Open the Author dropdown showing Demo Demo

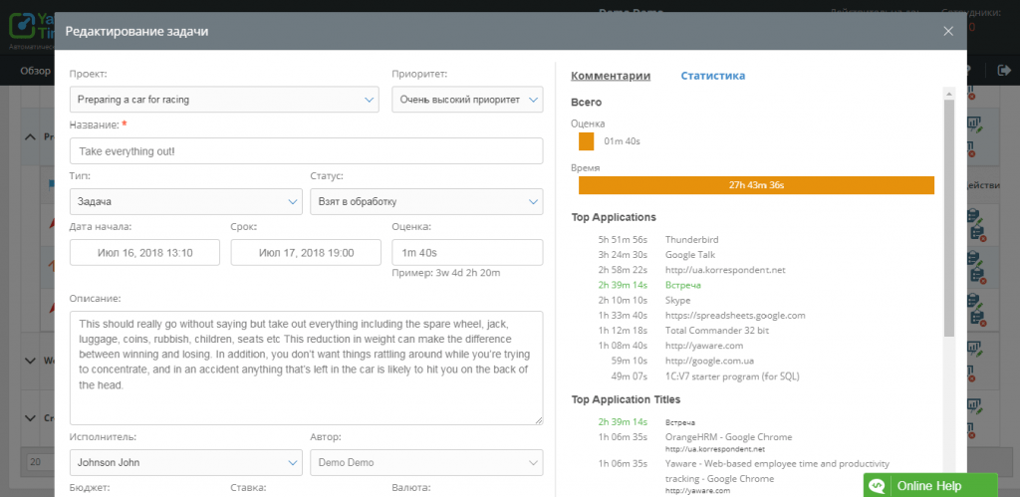[426, 462]
